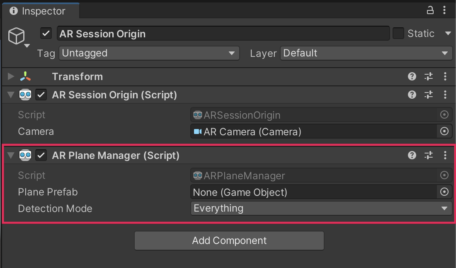
Task: Open the Layer dropdown
Action: [x=366, y=53]
